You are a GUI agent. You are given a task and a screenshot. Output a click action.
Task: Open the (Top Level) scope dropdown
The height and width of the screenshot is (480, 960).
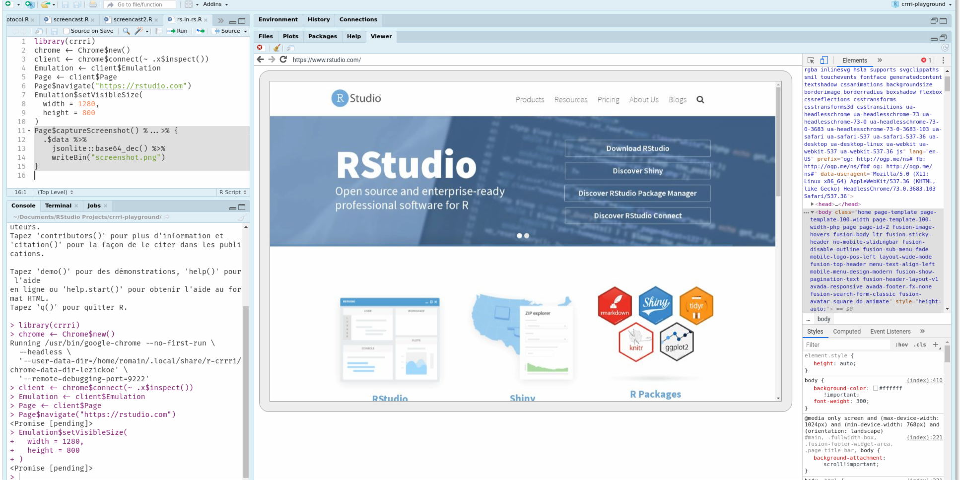pos(56,192)
